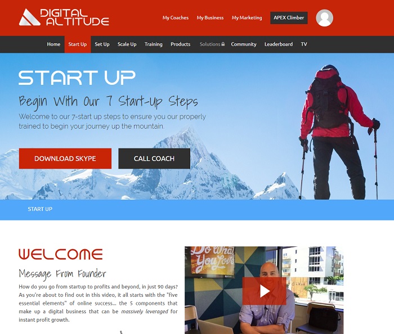Click the Digital Altitude logo

pyautogui.click(x=64, y=17)
